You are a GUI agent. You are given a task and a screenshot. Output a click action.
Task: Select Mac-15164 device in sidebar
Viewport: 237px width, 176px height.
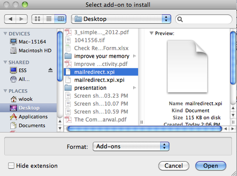[28, 42]
